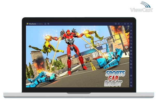Click the rotate screen devices icon
Screen dimensions: 156x107
[x=131, y=61]
